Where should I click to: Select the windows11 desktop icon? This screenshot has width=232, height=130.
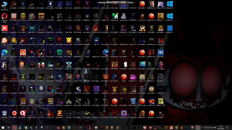click(170, 29)
